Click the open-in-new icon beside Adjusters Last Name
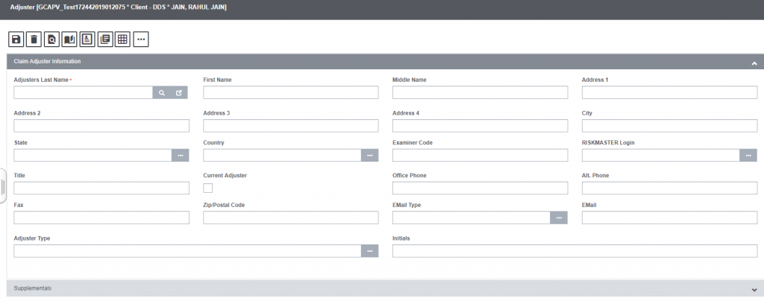This screenshot has width=764, height=298. point(179,93)
